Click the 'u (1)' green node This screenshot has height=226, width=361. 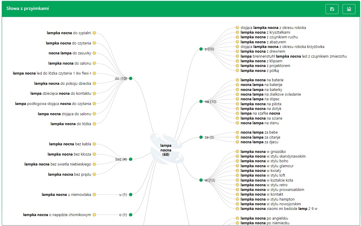(x=130, y=194)
